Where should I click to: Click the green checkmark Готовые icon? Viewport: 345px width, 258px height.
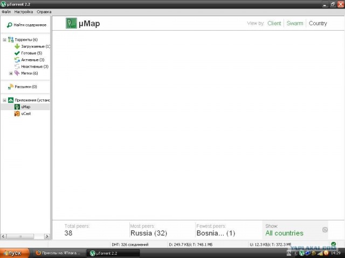17,53
